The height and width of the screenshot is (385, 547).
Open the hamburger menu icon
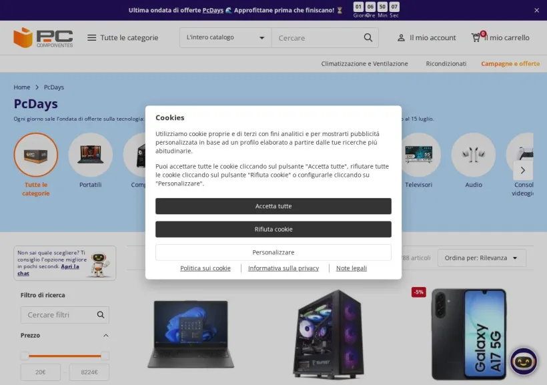point(92,37)
